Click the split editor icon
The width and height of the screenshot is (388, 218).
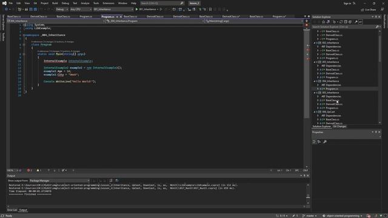[307, 21]
